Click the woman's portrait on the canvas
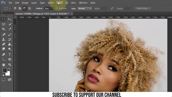172x97 pixels. pos(108,55)
